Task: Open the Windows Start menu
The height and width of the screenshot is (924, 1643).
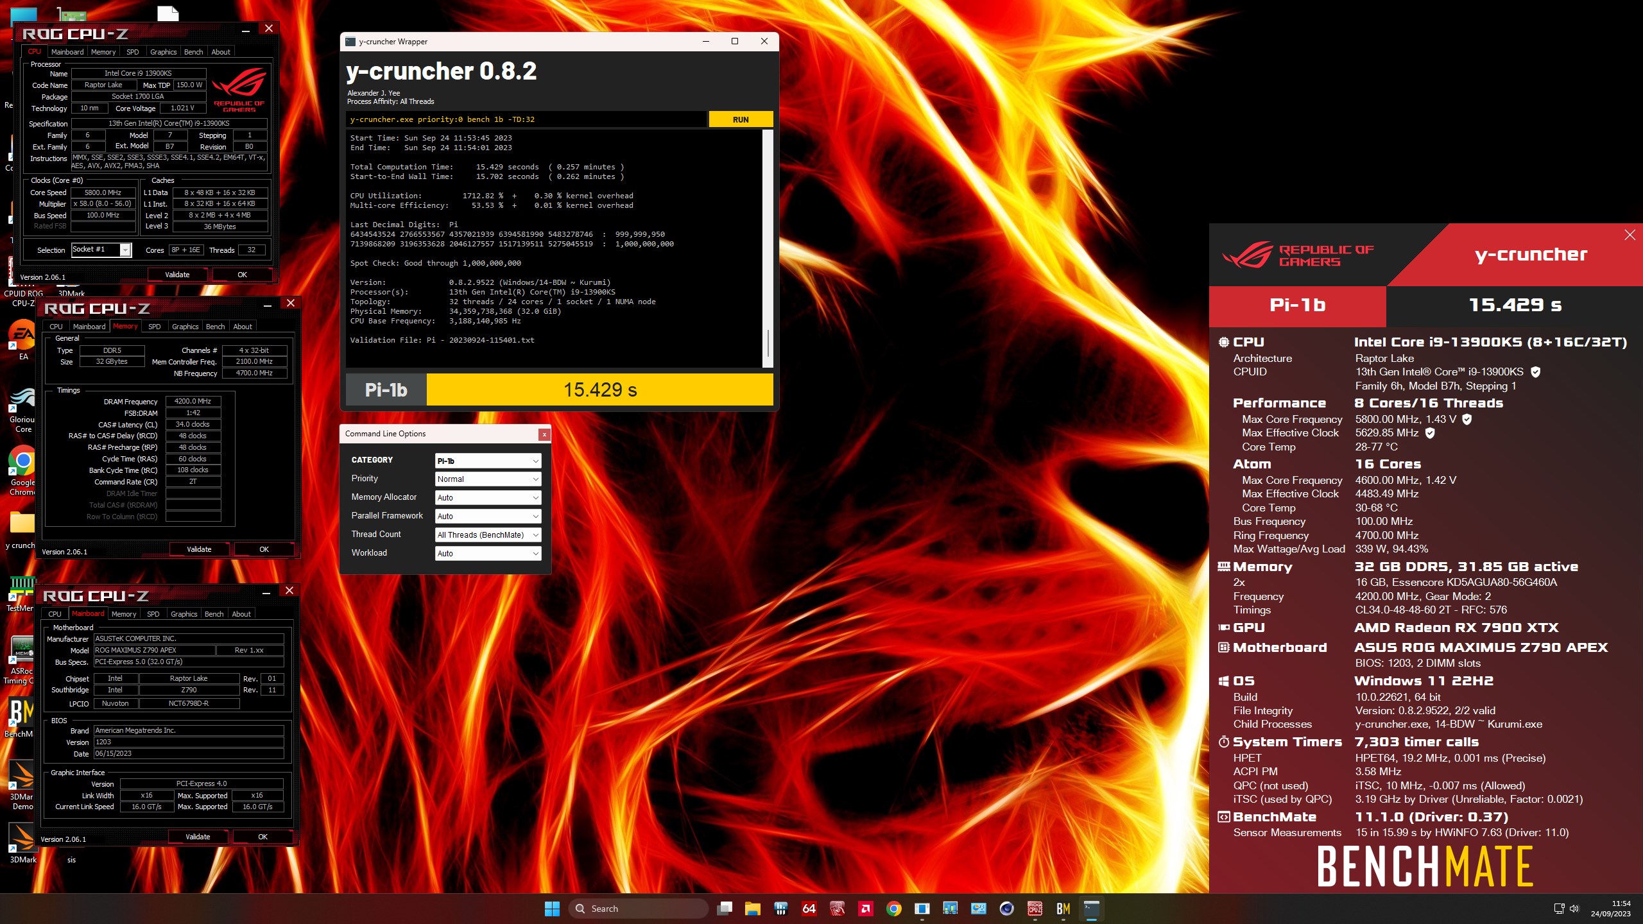Action: pyautogui.click(x=552, y=909)
